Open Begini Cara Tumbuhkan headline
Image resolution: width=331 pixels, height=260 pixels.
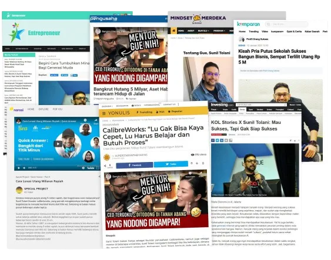64,65
